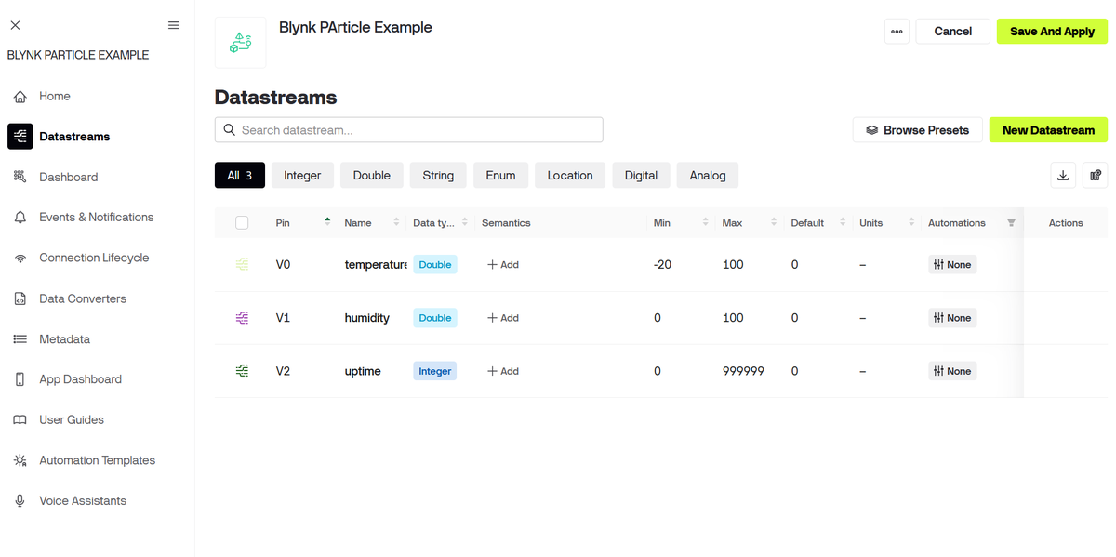
Task: Create a New Datastream
Action: tap(1048, 130)
